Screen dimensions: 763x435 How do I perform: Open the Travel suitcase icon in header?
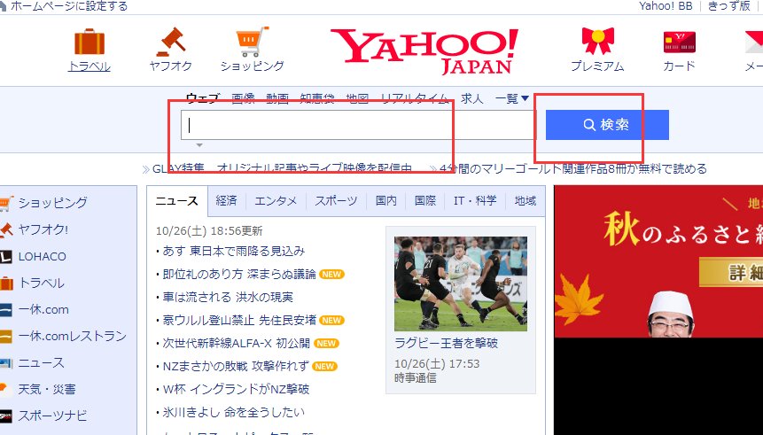pos(90,42)
